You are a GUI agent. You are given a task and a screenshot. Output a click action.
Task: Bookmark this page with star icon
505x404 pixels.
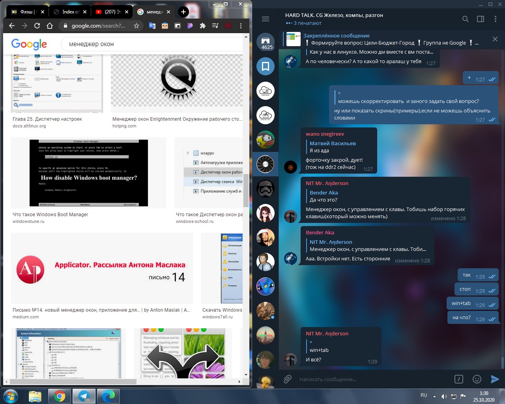137,26
